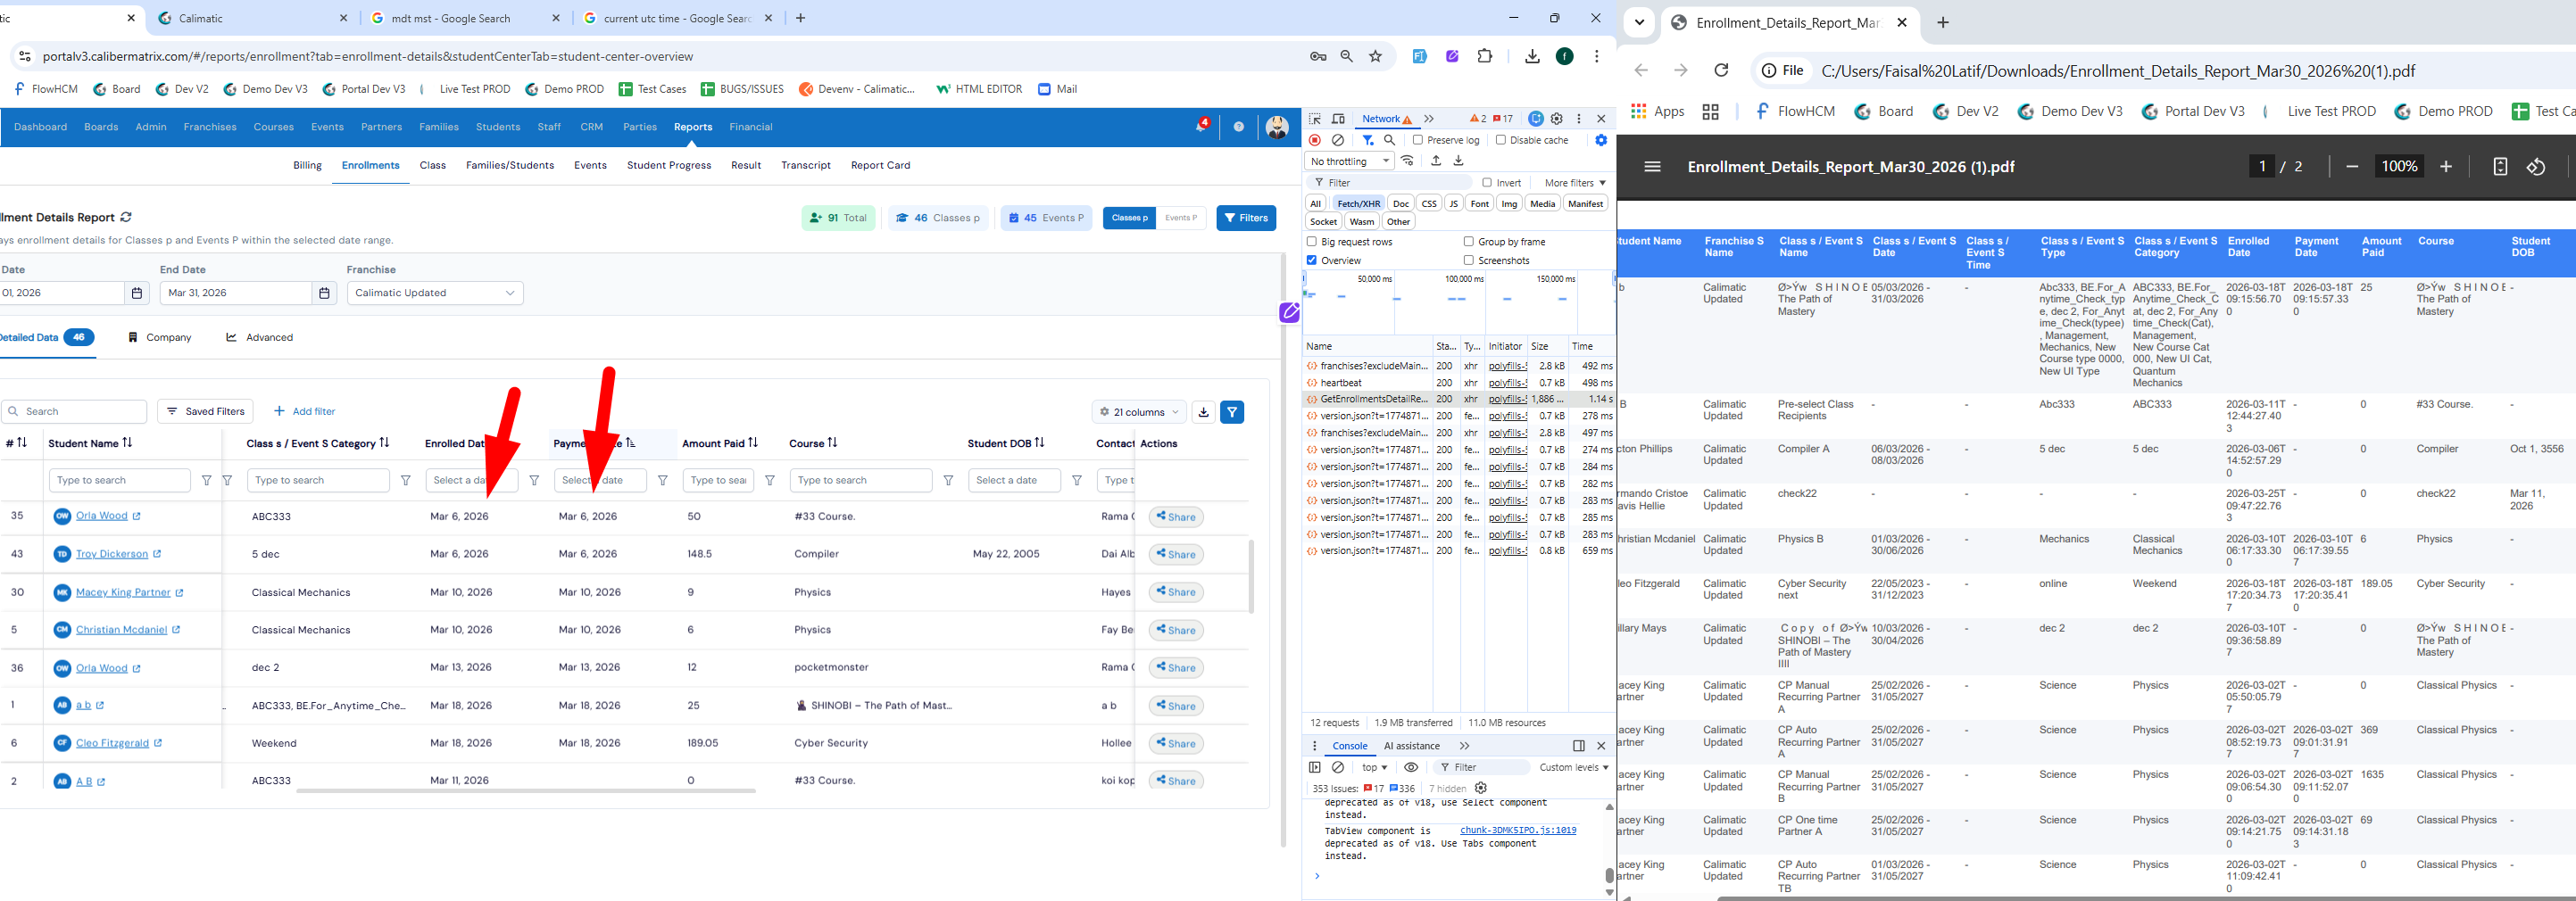Zoom out the PDF with minus icon

(2352, 167)
